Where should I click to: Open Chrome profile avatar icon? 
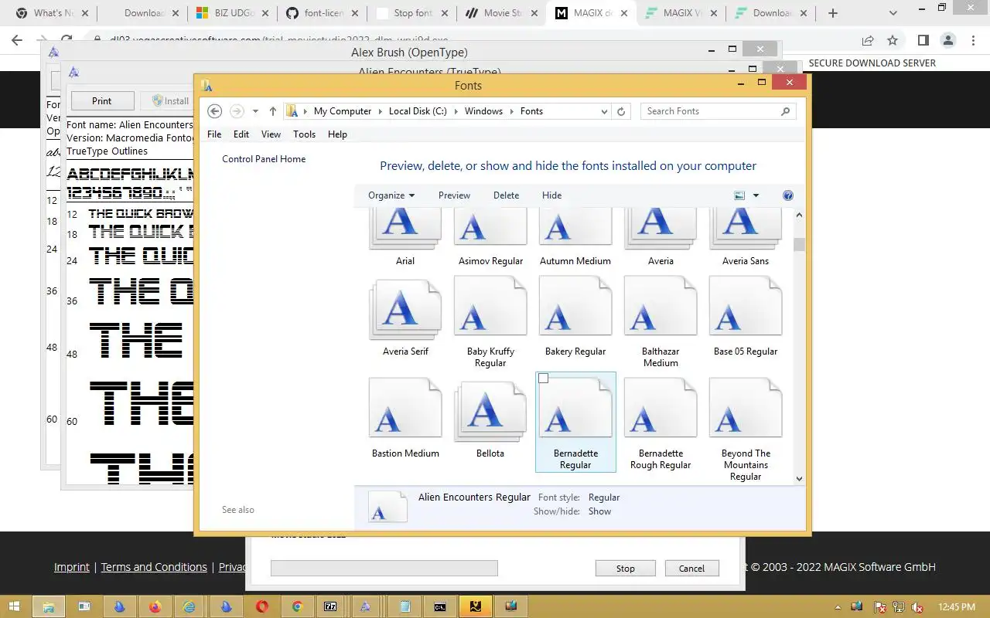click(947, 40)
